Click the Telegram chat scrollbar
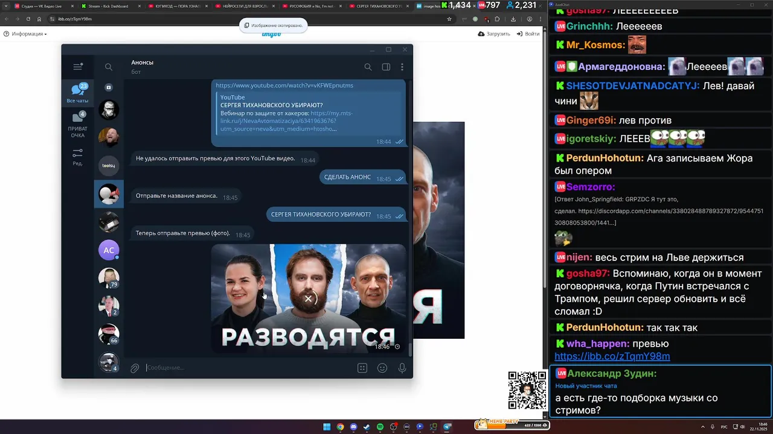This screenshot has height=434, width=773. tap(410, 350)
